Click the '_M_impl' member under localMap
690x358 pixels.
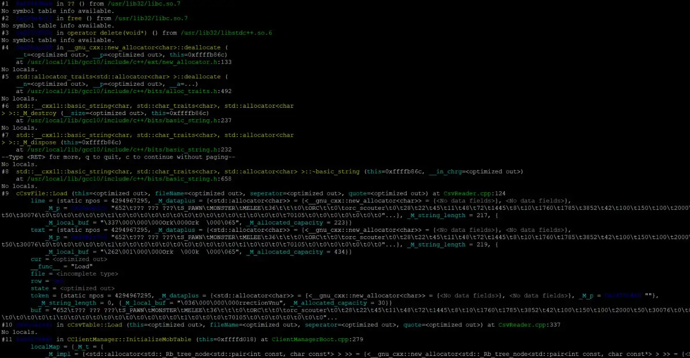click(58, 354)
